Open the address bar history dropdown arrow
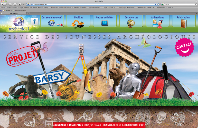198x128 pixels. [x=157, y=4]
